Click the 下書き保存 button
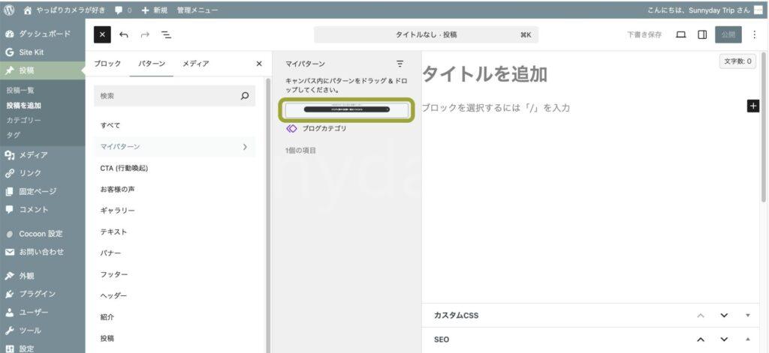The width and height of the screenshot is (769, 353). pos(644,34)
